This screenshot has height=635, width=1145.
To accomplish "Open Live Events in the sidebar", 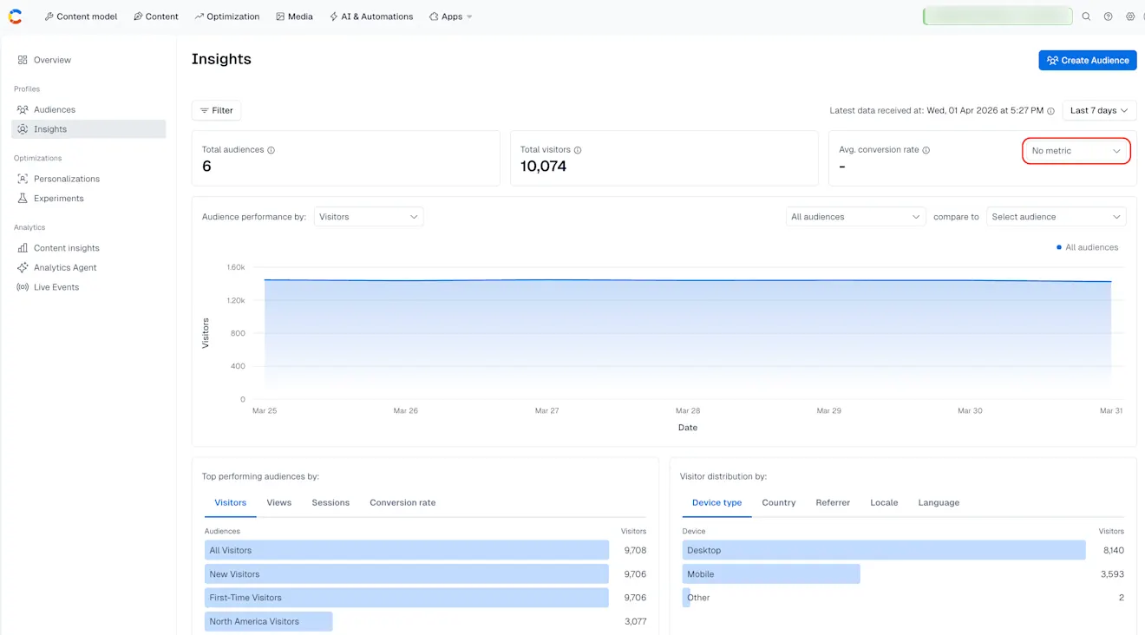I will click(x=56, y=286).
